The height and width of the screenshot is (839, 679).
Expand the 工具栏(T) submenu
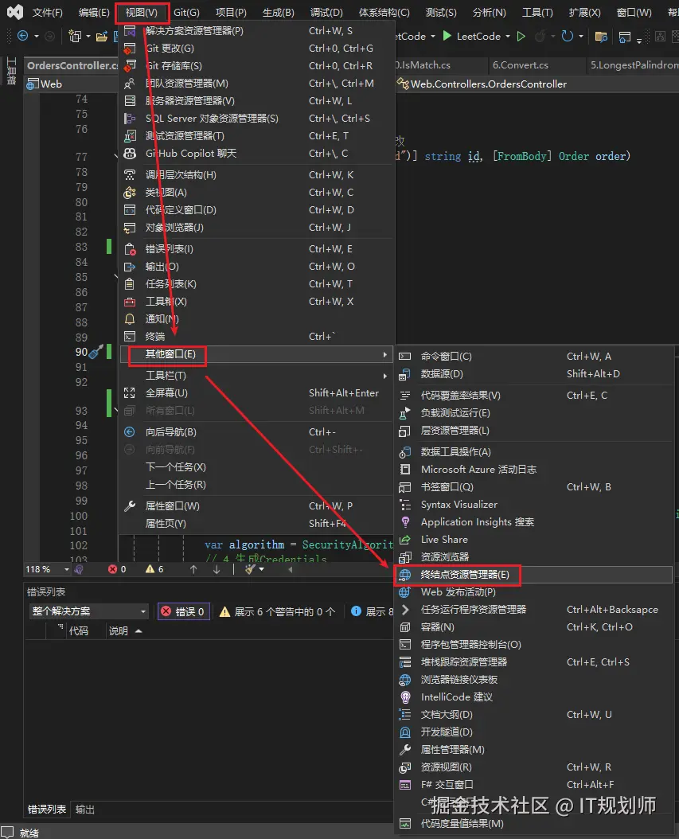coord(256,376)
